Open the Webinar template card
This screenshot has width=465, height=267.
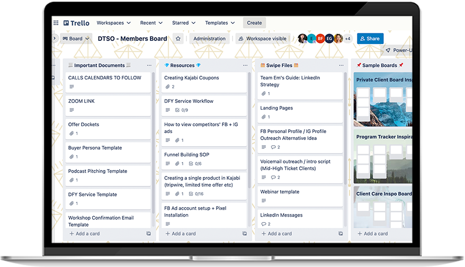(300, 197)
